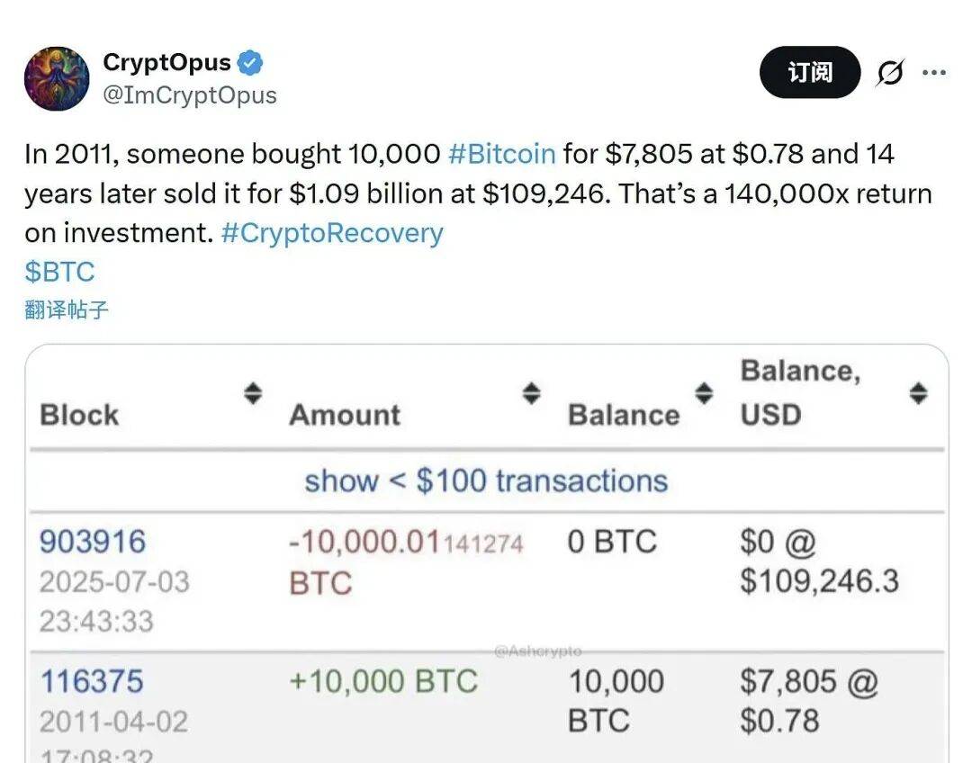Click the CryptOpus profile avatar
Image resolution: width=972 pixels, height=763 pixels.
[56, 79]
